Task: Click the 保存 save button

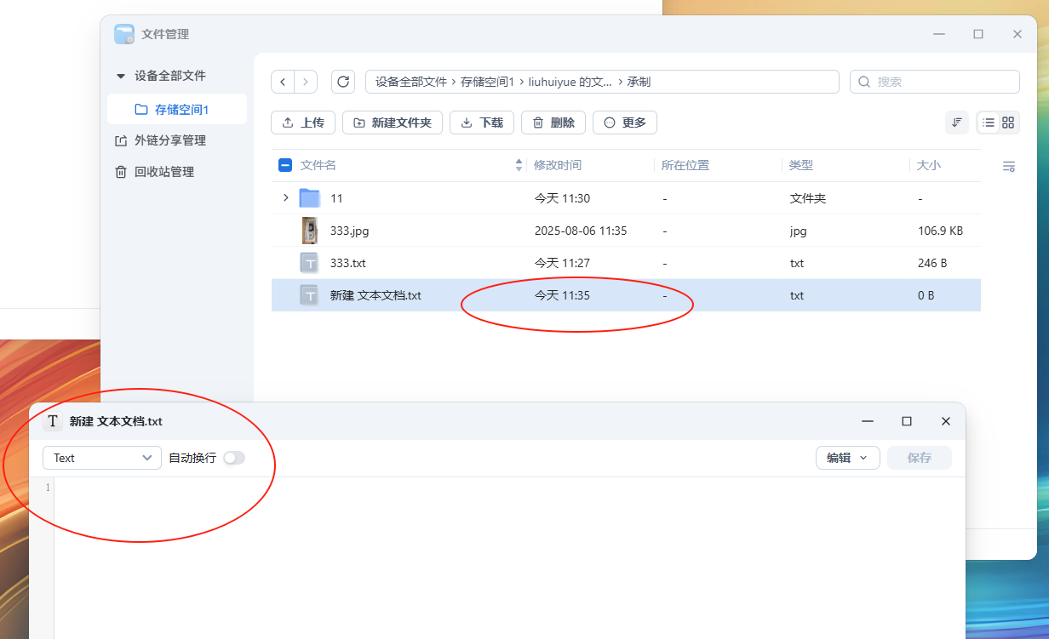Action: (x=920, y=458)
